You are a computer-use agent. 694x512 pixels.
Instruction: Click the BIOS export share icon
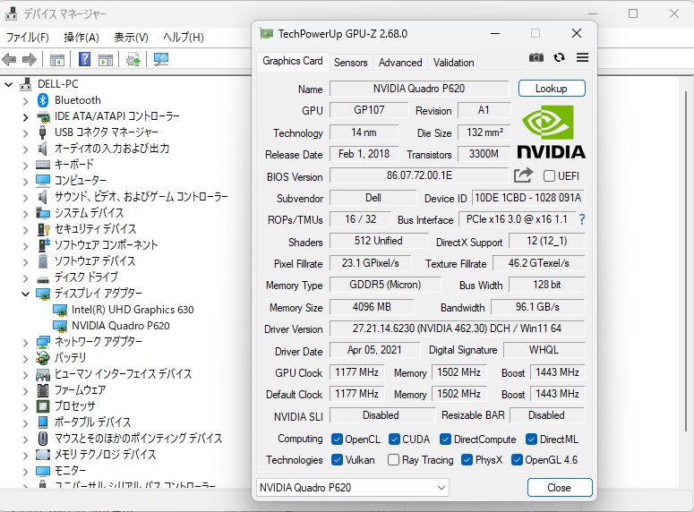(x=523, y=175)
